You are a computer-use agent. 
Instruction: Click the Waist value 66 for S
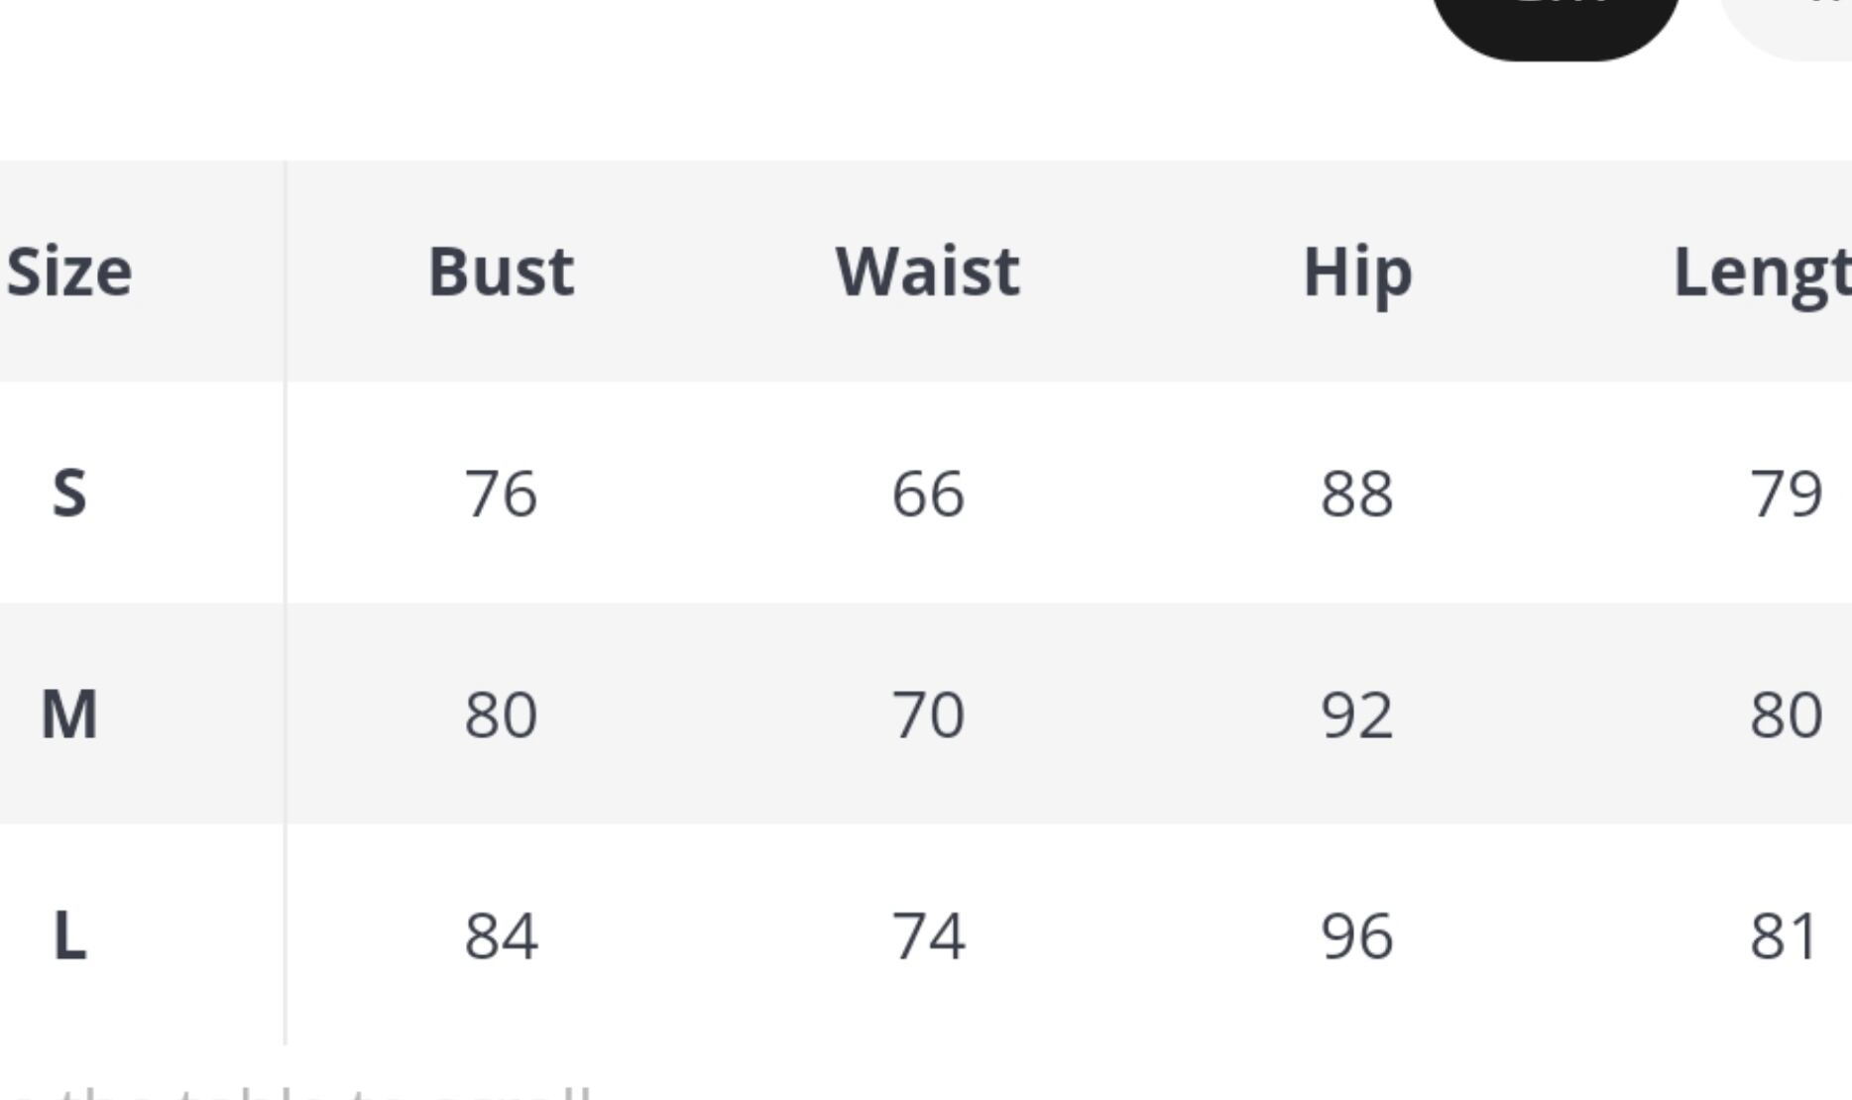tap(927, 494)
